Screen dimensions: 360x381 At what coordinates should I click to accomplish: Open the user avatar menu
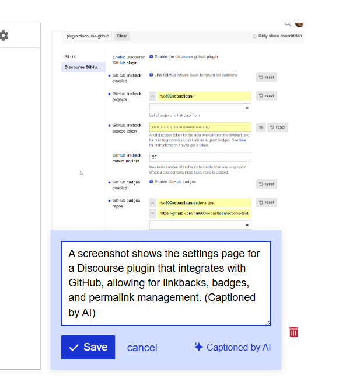(x=299, y=25)
